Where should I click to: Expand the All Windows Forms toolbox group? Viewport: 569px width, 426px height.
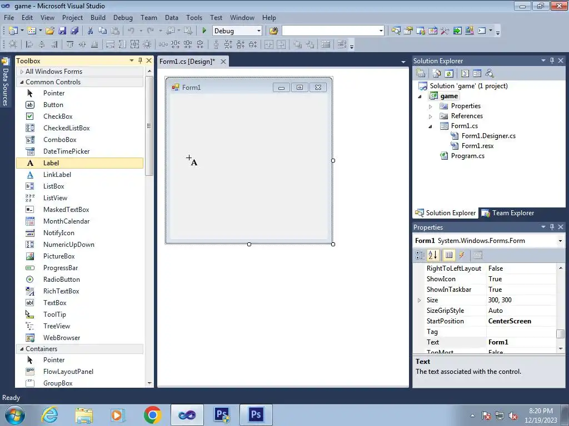[x=22, y=72]
